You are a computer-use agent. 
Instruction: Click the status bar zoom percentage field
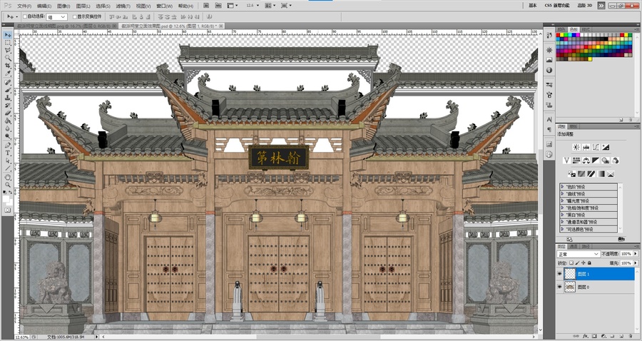(x=21, y=337)
